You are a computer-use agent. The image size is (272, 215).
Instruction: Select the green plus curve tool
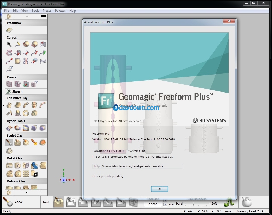(x=43, y=53)
